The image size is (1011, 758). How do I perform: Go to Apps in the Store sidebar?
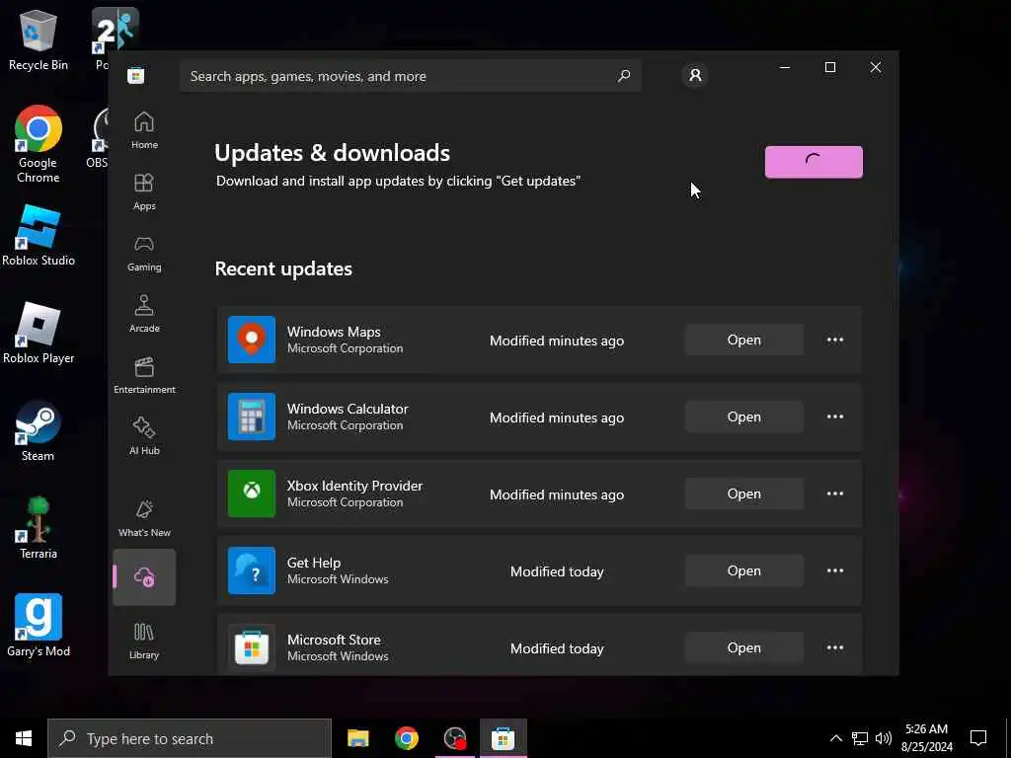[x=144, y=191]
